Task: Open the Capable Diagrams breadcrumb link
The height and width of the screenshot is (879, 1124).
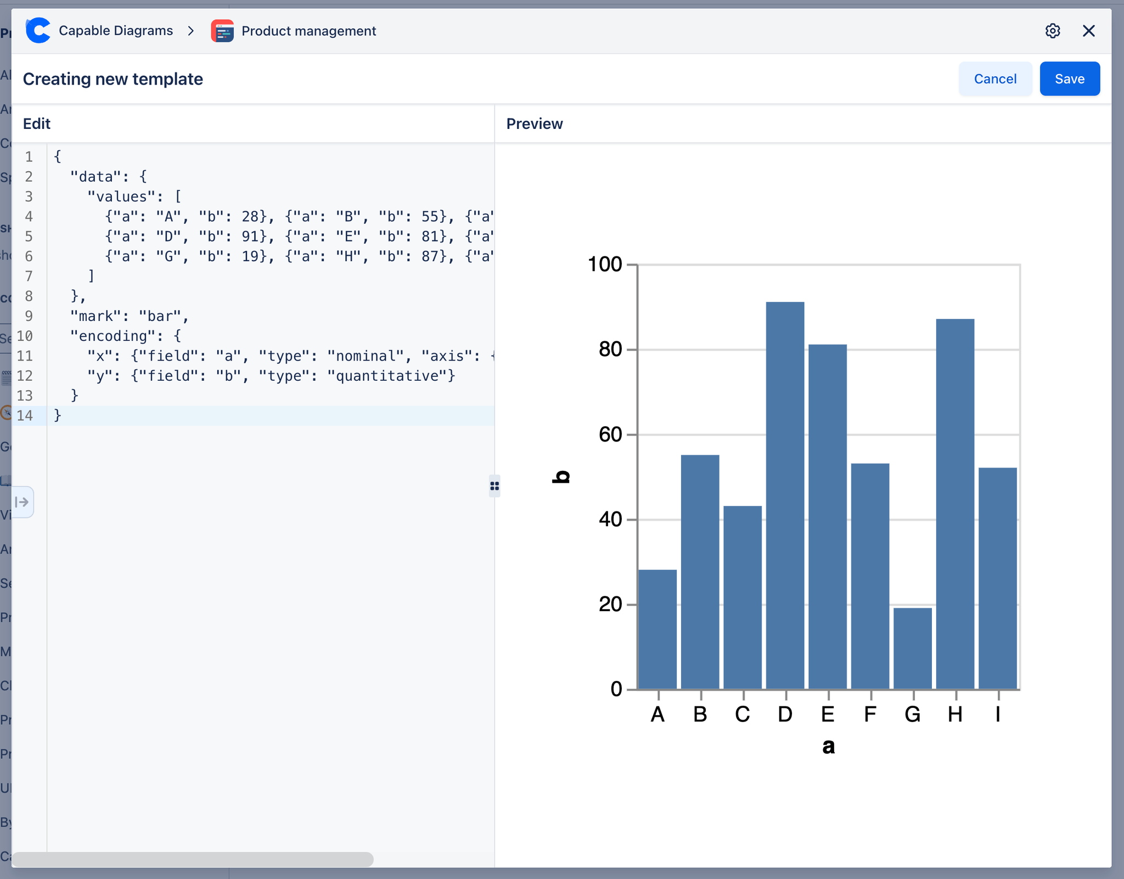Action: (115, 31)
